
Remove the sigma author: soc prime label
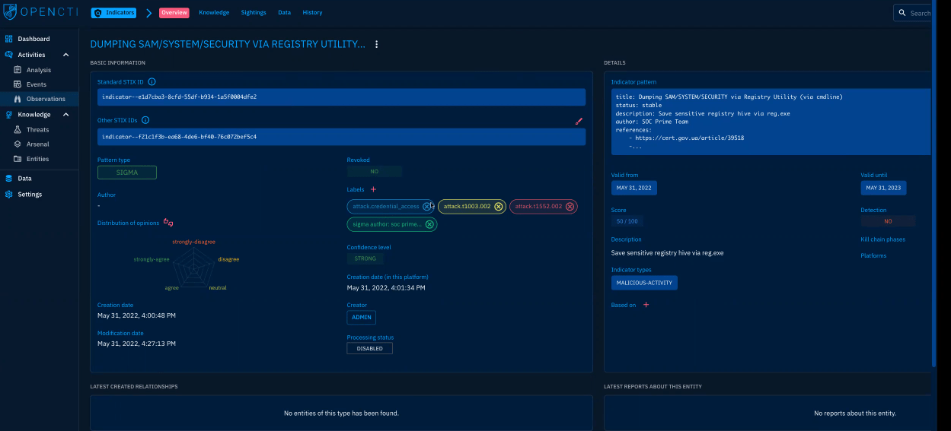(429, 224)
